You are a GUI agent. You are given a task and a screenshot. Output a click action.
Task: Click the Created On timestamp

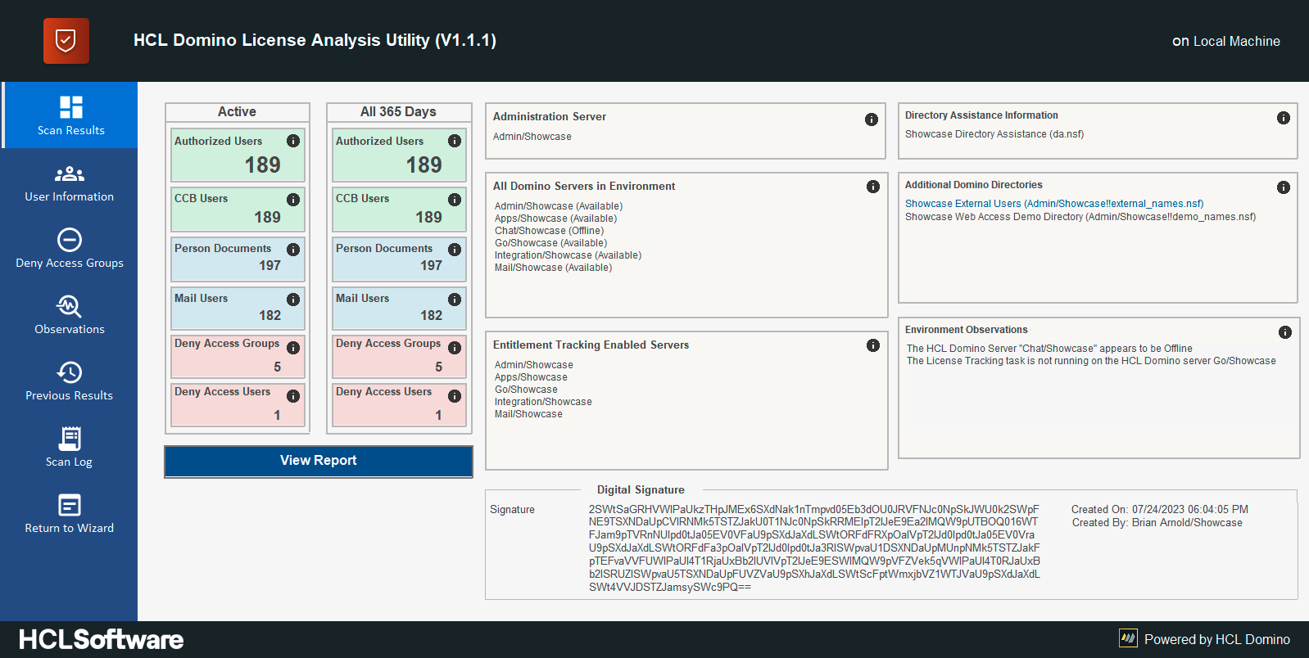pos(1160,510)
